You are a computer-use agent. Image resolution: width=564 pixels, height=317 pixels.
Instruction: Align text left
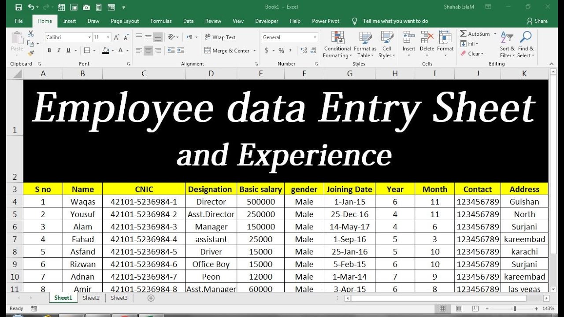point(139,51)
